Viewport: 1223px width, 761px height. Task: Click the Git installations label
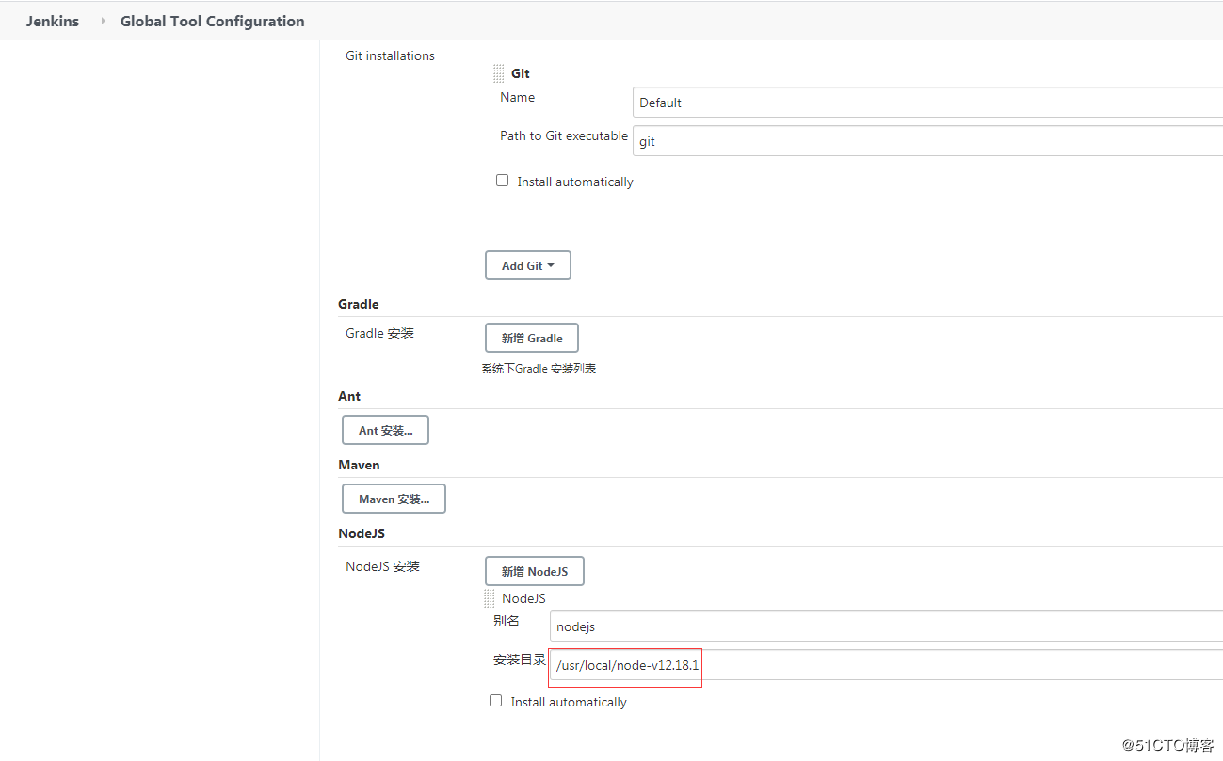[x=390, y=55]
